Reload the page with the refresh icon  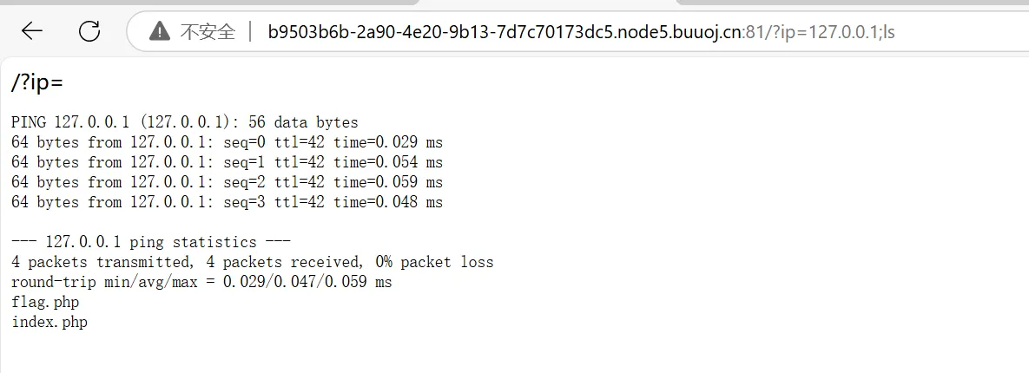pos(89,31)
